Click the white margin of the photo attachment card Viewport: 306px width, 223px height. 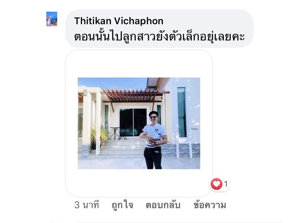click(x=139, y=63)
